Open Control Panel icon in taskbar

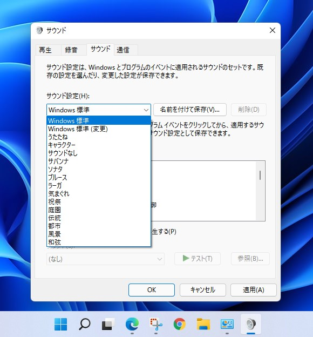click(227, 324)
